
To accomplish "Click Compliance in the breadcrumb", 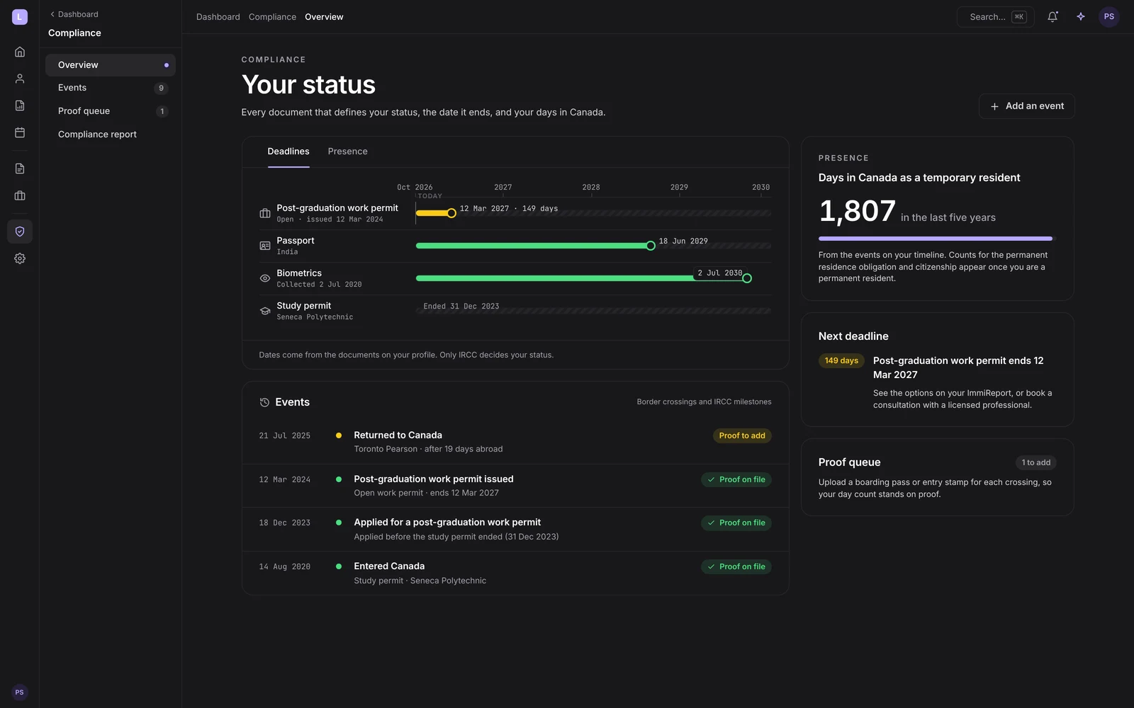I will click(272, 17).
